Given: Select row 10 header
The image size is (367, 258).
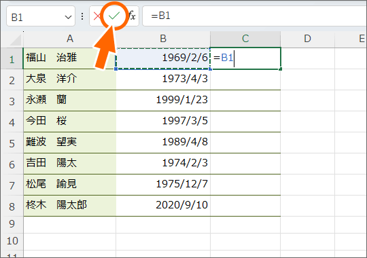Looking at the screenshot, I should [12, 242].
